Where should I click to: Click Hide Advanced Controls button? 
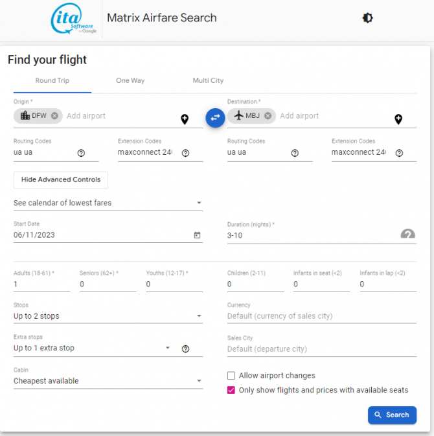point(61,180)
